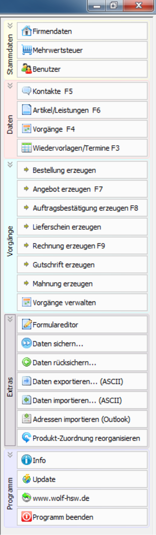Image resolution: width=156 pixels, height=535 pixels.
Task: Collapse the Vorgänge section chevron
Action: pyautogui.click(x=10, y=165)
